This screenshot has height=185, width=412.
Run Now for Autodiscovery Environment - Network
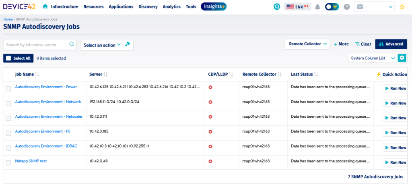pyautogui.click(x=395, y=103)
